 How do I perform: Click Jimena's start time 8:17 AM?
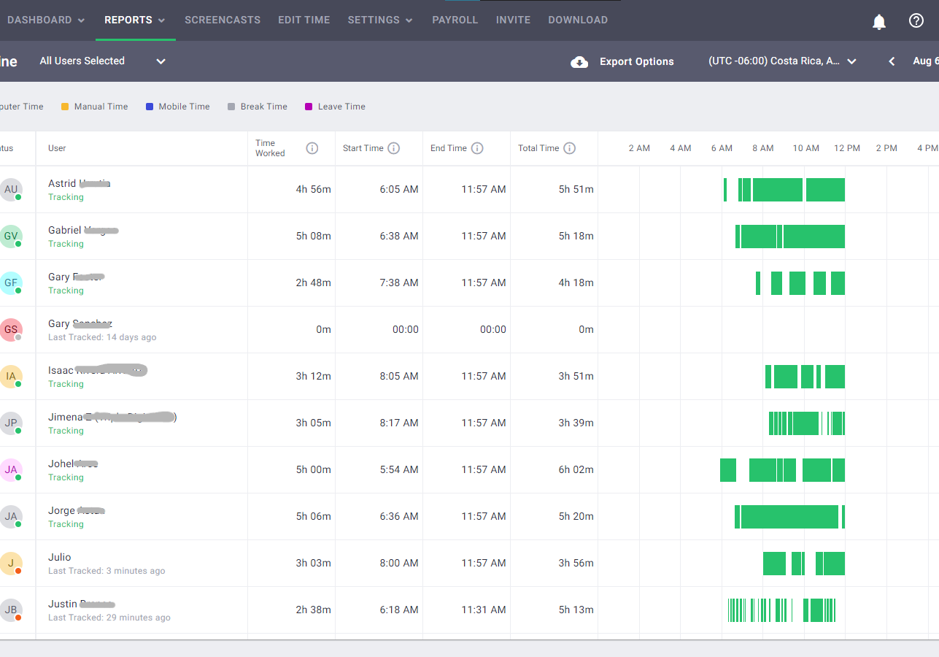(x=399, y=423)
